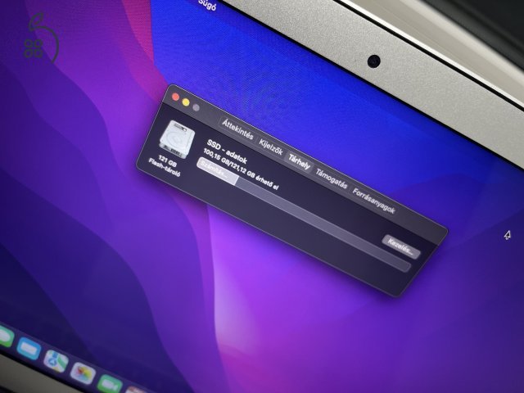Open the Támogatás tab
This screenshot has height=393, width=524.
click(x=332, y=179)
